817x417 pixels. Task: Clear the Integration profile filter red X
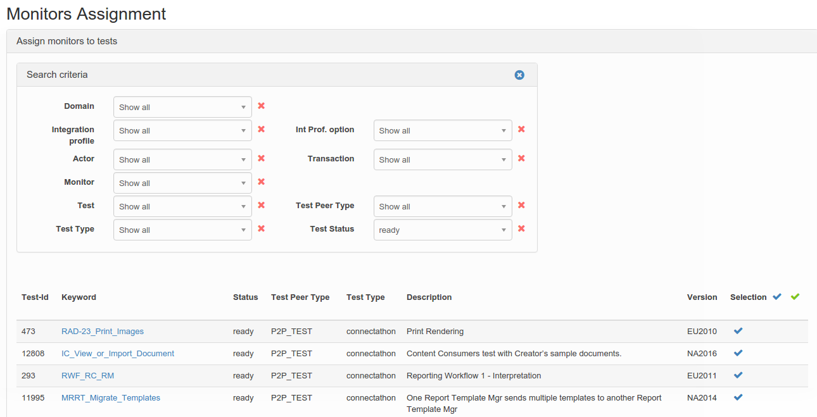pos(261,130)
